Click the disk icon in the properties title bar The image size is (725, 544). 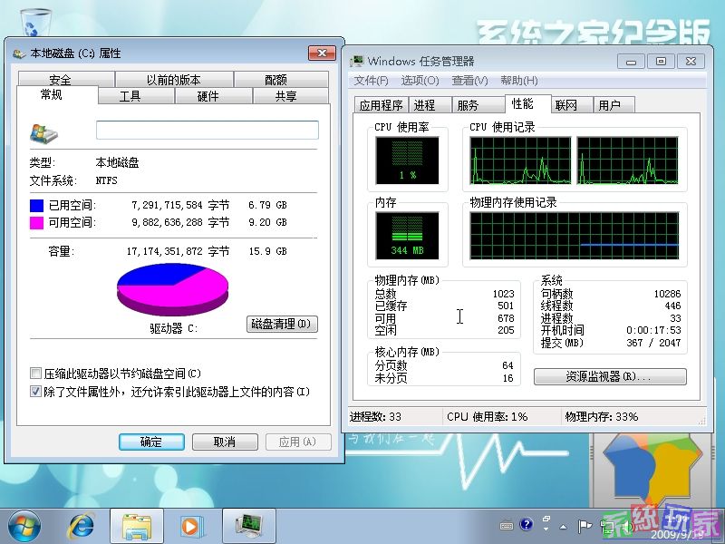pyautogui.click(x=19, y=53)
